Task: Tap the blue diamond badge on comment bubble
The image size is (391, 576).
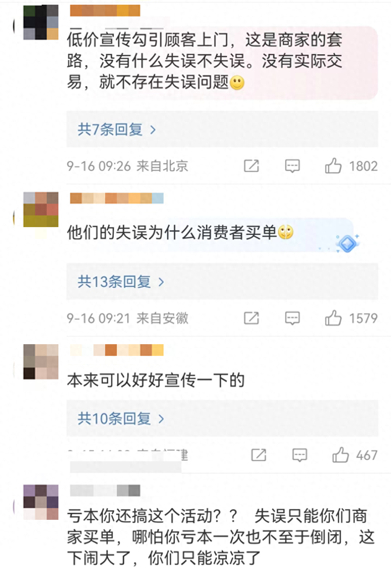Action: click(x=347, y=244)
